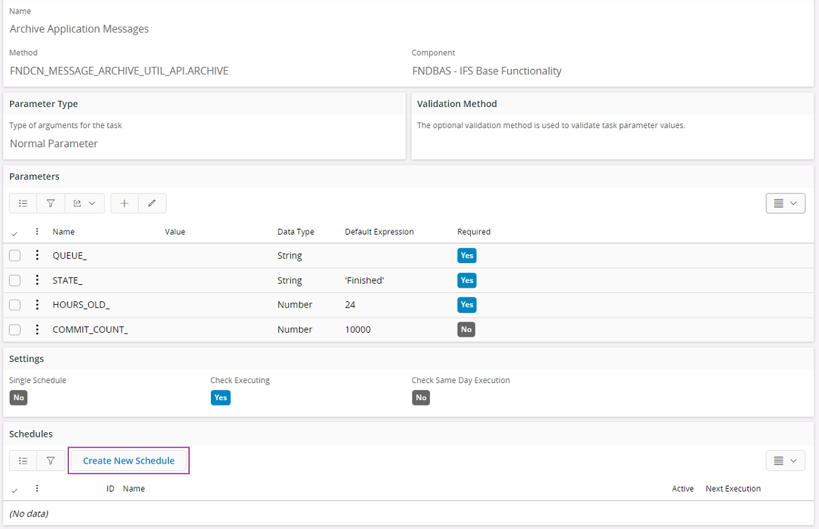Open three-dot menu for QUEUE_ row
This screenshot has height=529, width=819.
[38, 256]
